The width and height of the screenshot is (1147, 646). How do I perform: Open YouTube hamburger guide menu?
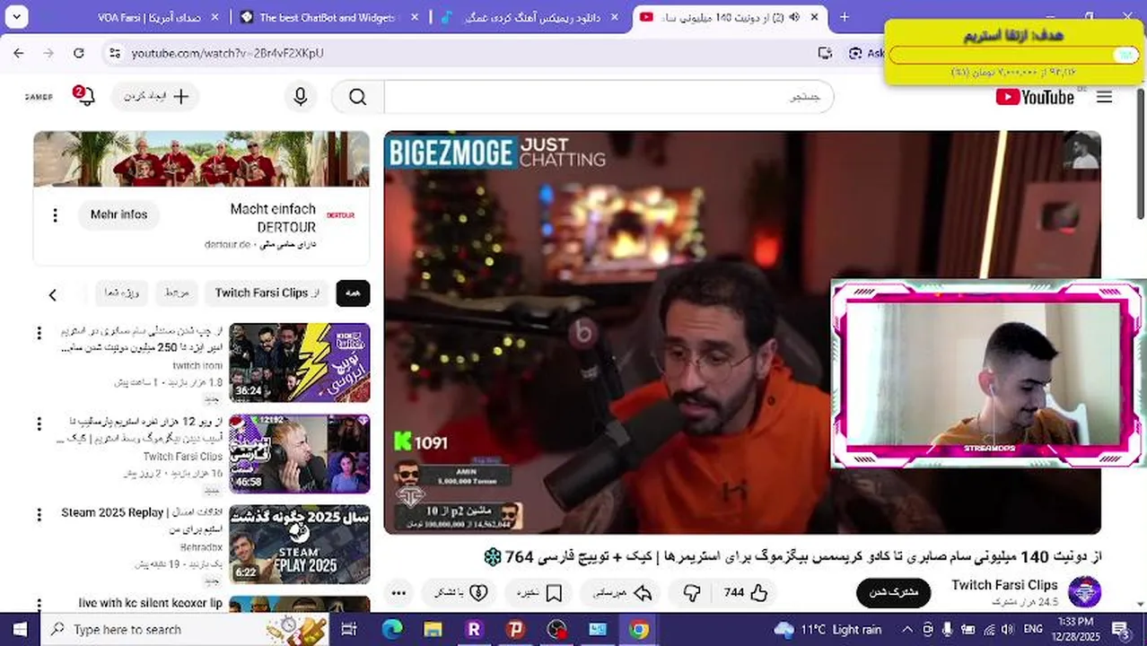[x=1105, y=97]
